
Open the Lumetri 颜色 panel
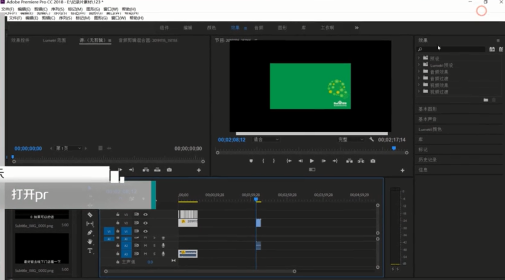(x=430, y=129)
